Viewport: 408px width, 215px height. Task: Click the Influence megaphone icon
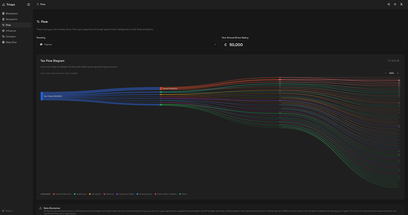[3, 31]
